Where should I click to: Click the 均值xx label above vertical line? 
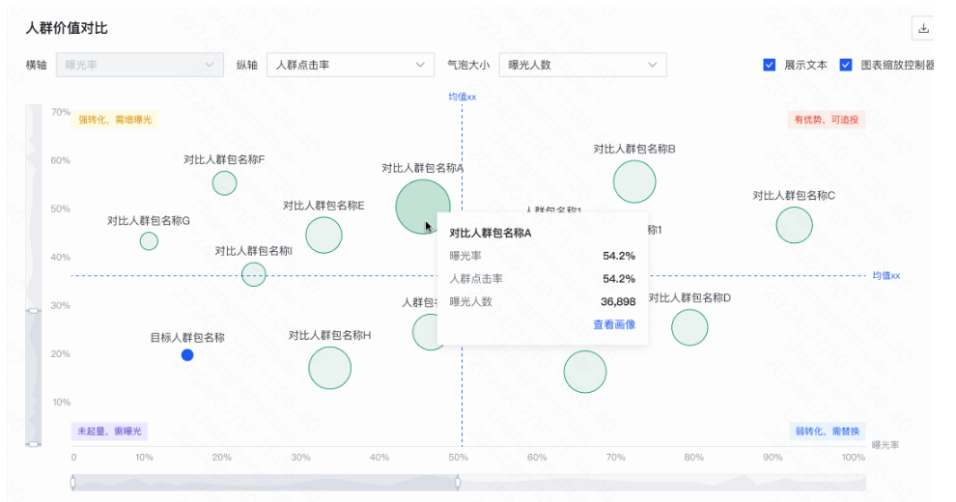pos(463,97)
